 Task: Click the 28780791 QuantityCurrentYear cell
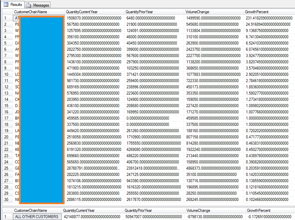(x=94, y=168)
